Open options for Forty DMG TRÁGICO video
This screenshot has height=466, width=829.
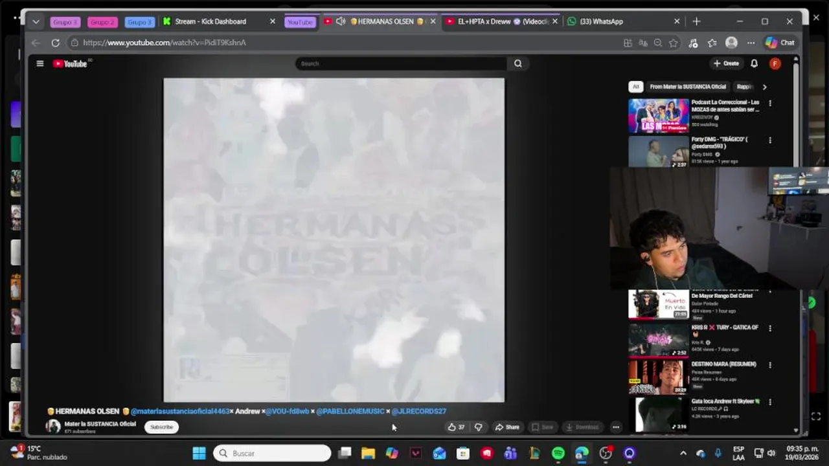[770, 140]
